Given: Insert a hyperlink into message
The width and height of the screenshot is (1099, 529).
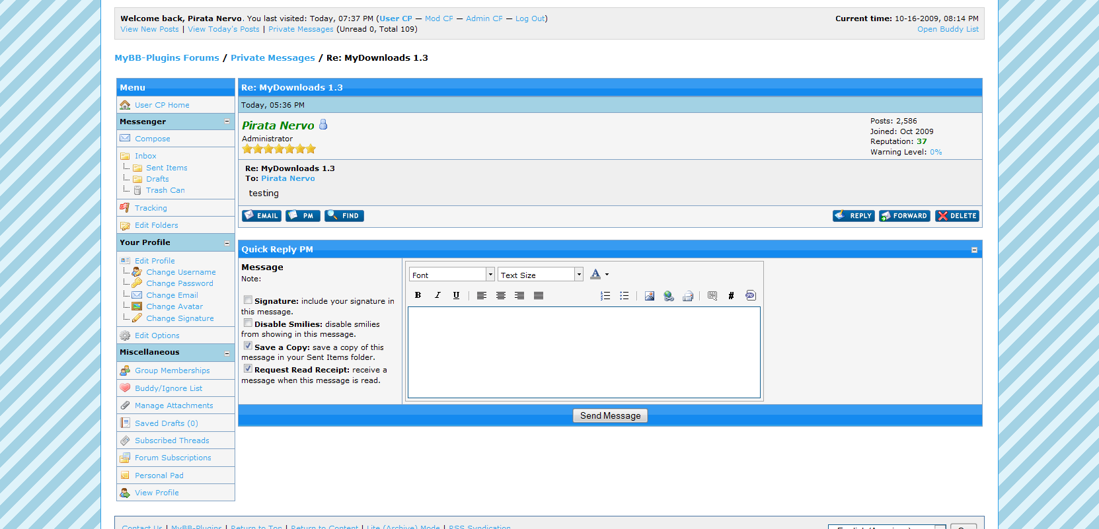Looking at the screenshot, I should pos(669,295).
